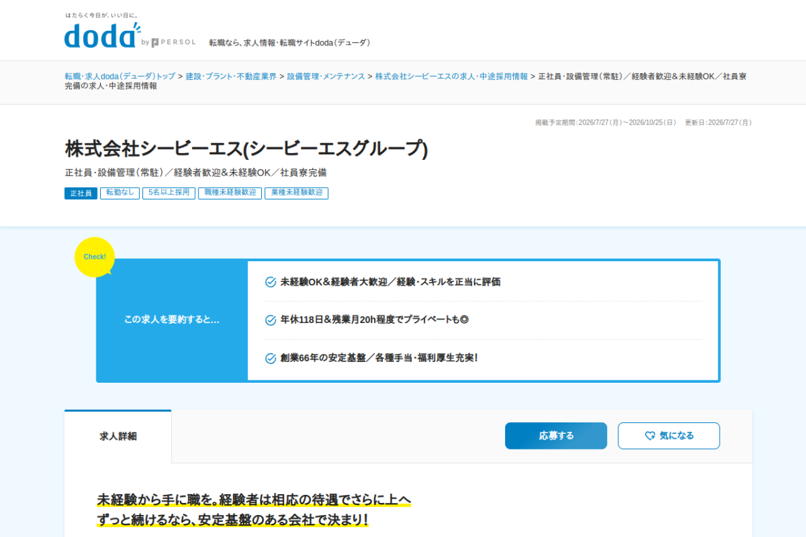The image size is (806, 537).
Task: Open 建設・プラント・不動産業界 breadcrumb link
Action: coord(231,76)
